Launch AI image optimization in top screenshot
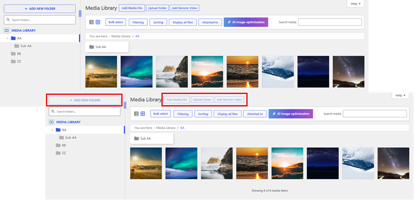This screenshot has width=414, height=200. point(246,22)
